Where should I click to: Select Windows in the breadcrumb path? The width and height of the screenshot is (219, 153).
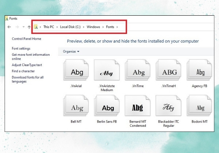click(93, 27)
